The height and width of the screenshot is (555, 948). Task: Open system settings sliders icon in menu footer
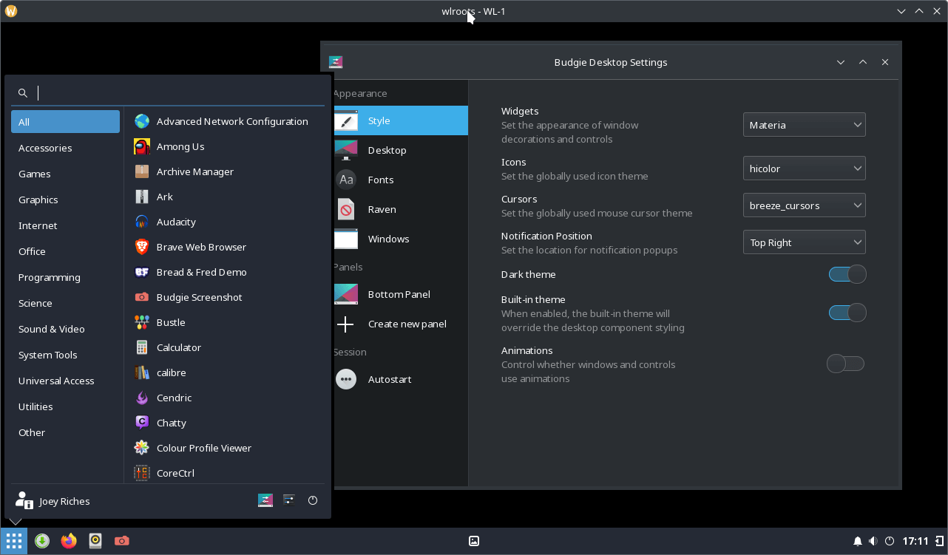pyautogui.click(x=289, y=500)
